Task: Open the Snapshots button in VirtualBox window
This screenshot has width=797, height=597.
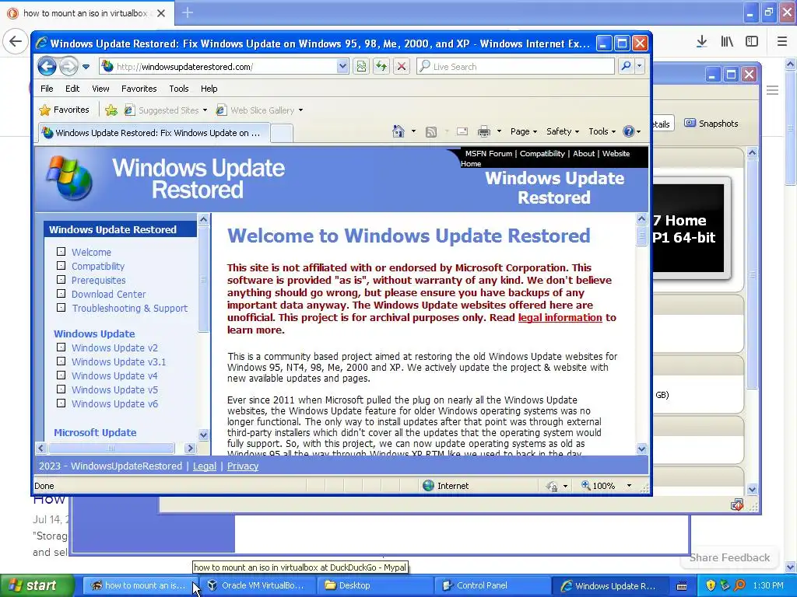Action: (711, 124)
